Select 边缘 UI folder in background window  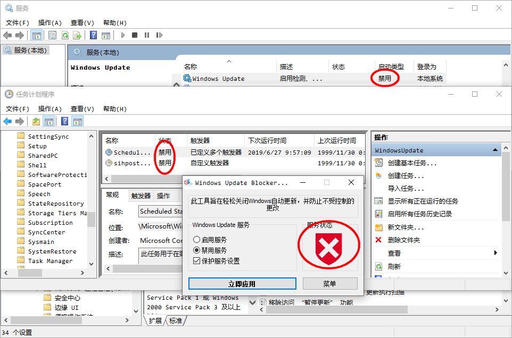click(67, 307)
